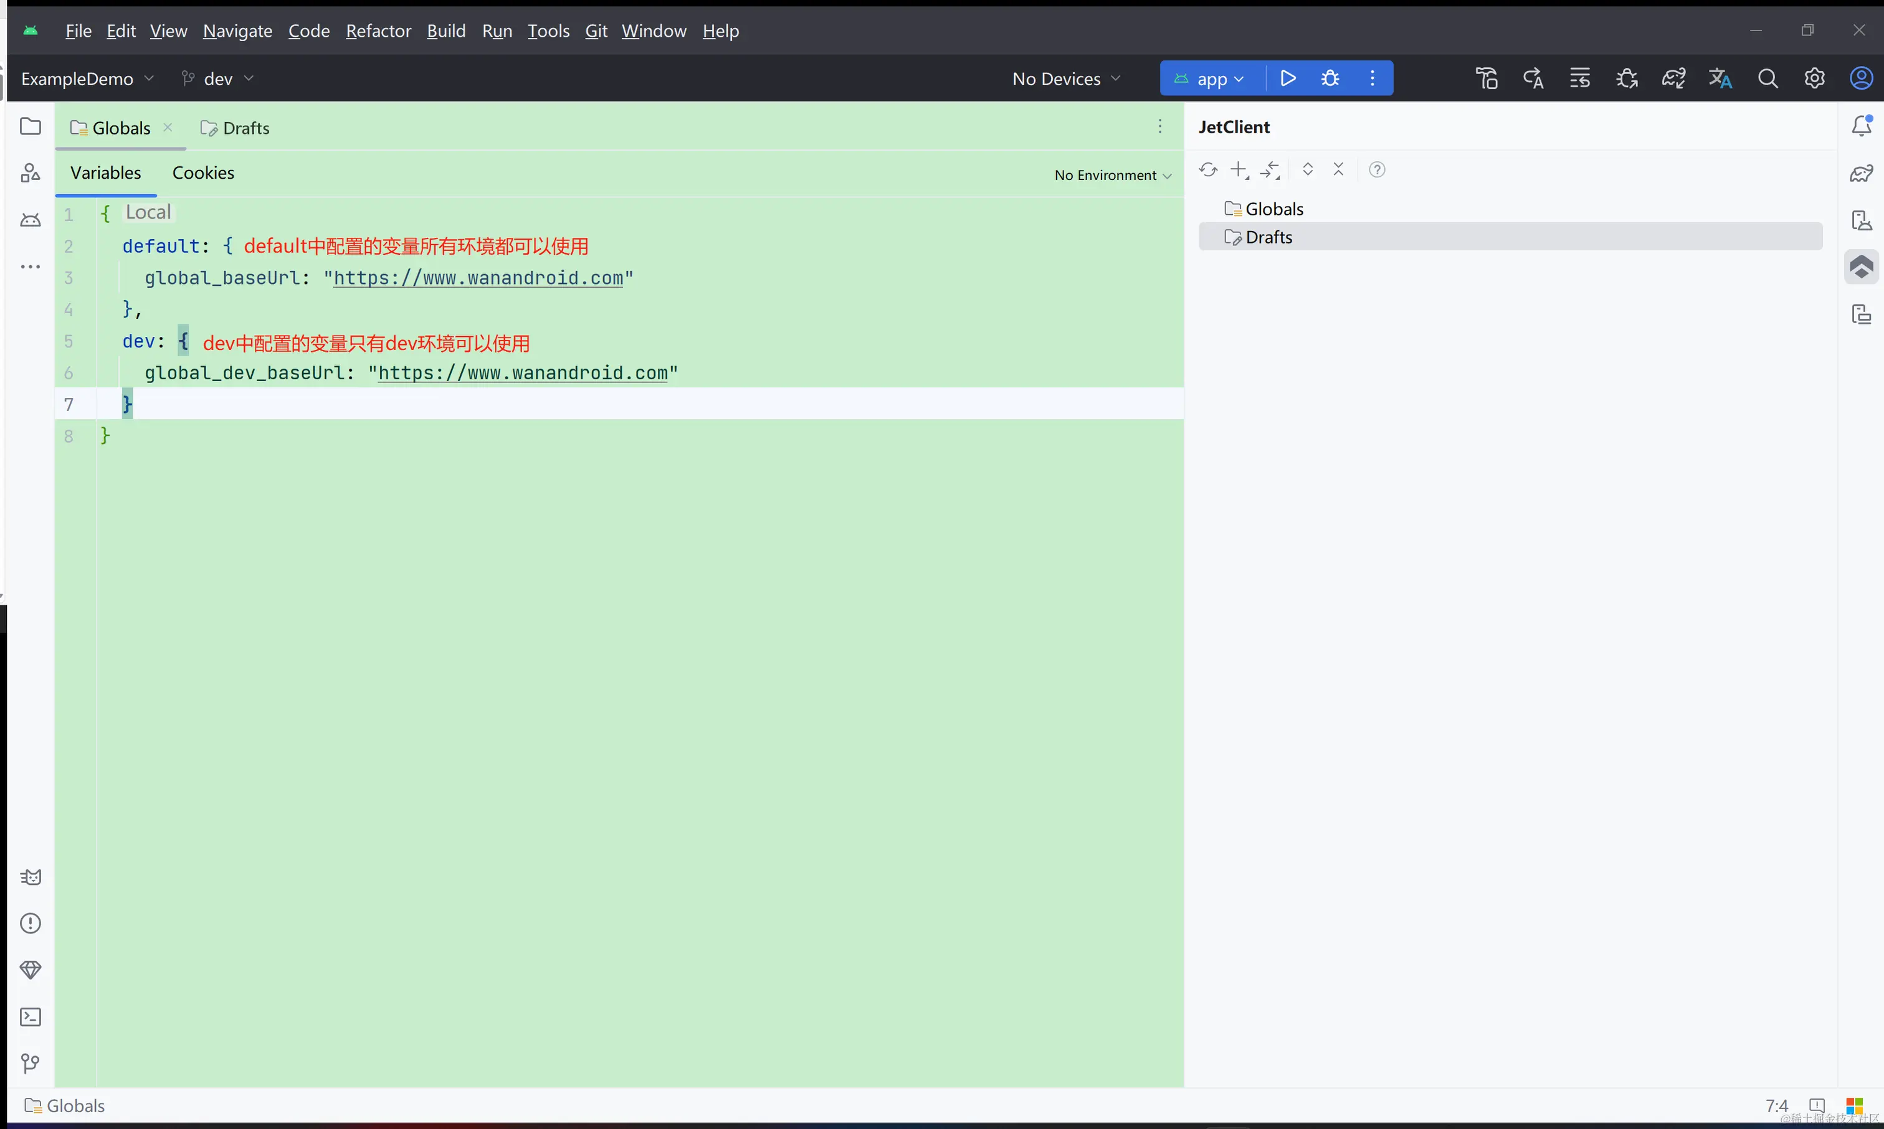
Task: Click JetClient refresh/sync icon
Action: [1207, 169]
